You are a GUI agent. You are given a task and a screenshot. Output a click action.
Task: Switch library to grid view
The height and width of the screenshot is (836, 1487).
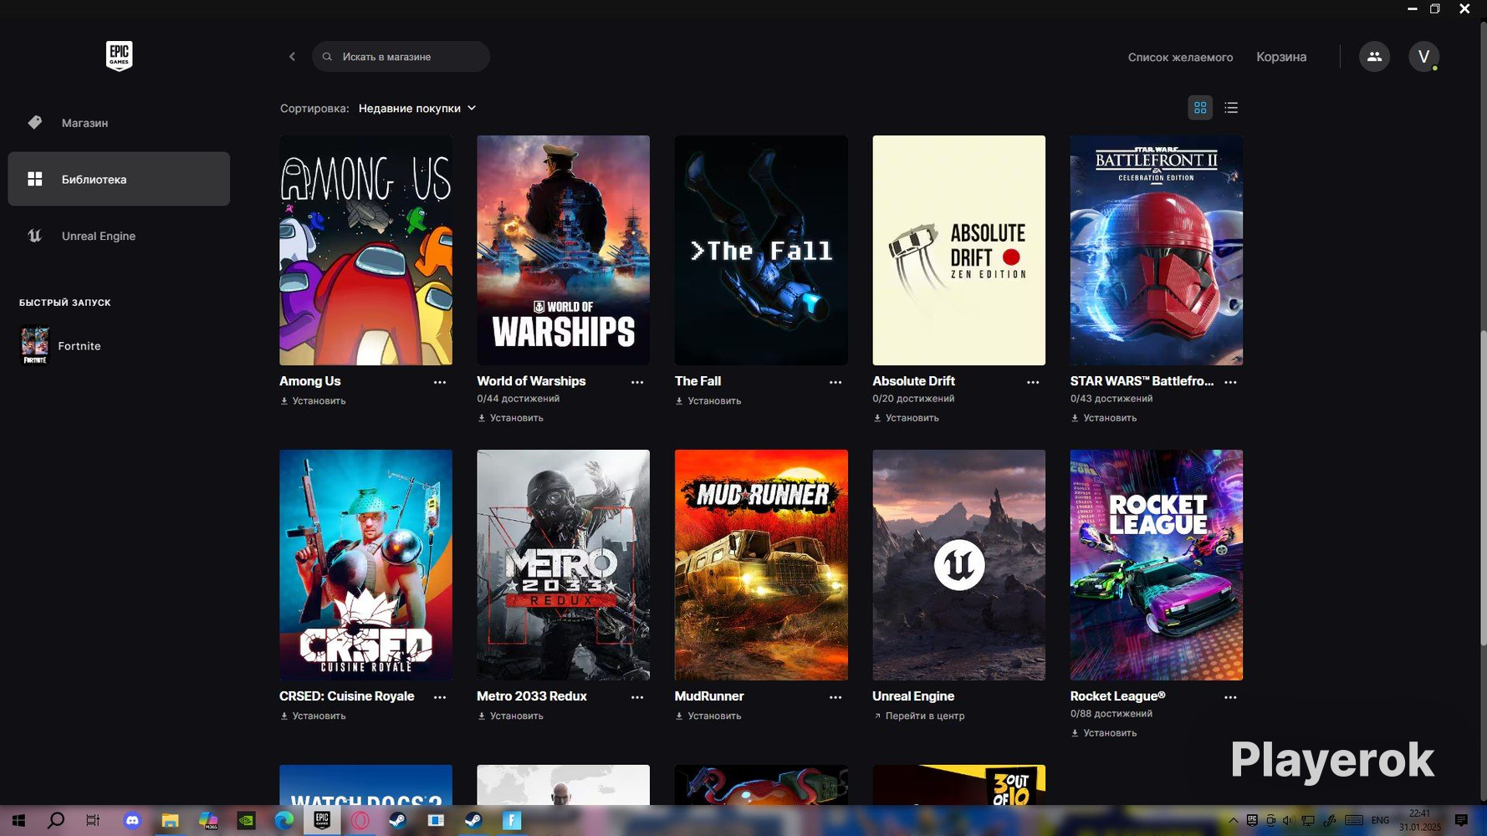tap(1200, 108)
